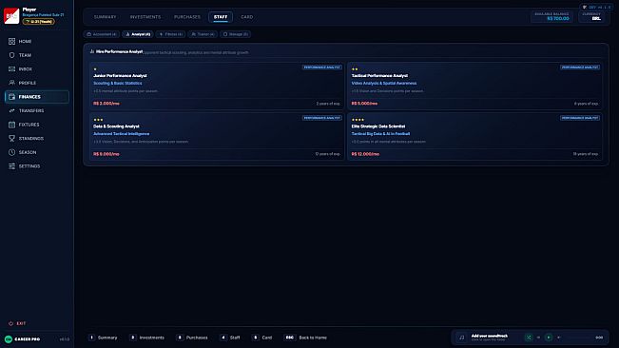Open the Profile page in the sidebar

[x=37, y=83]
